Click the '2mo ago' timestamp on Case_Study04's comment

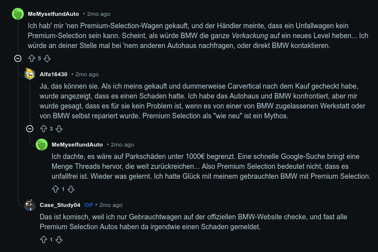[x=111, y=205]
